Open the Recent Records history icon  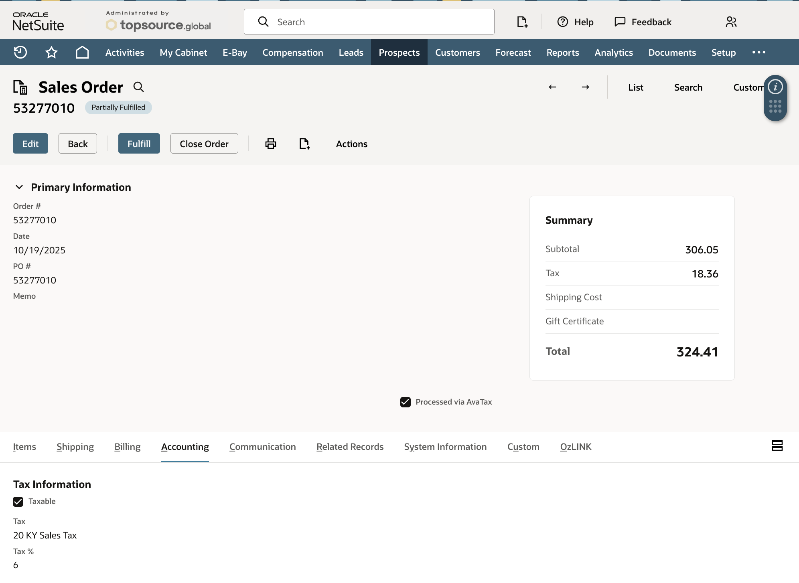tap(20, 53)
